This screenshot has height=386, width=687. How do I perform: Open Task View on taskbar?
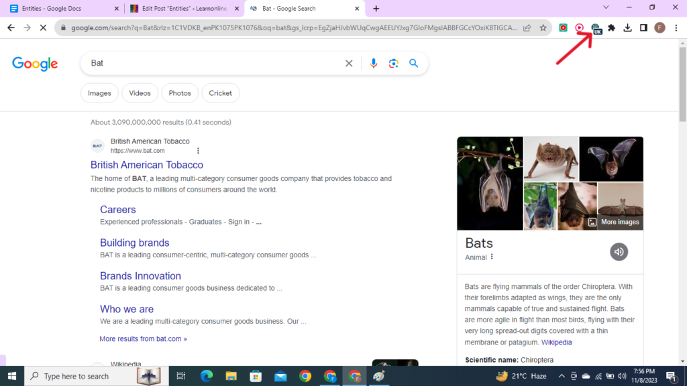pyautogui.click(x=180, y=376)
